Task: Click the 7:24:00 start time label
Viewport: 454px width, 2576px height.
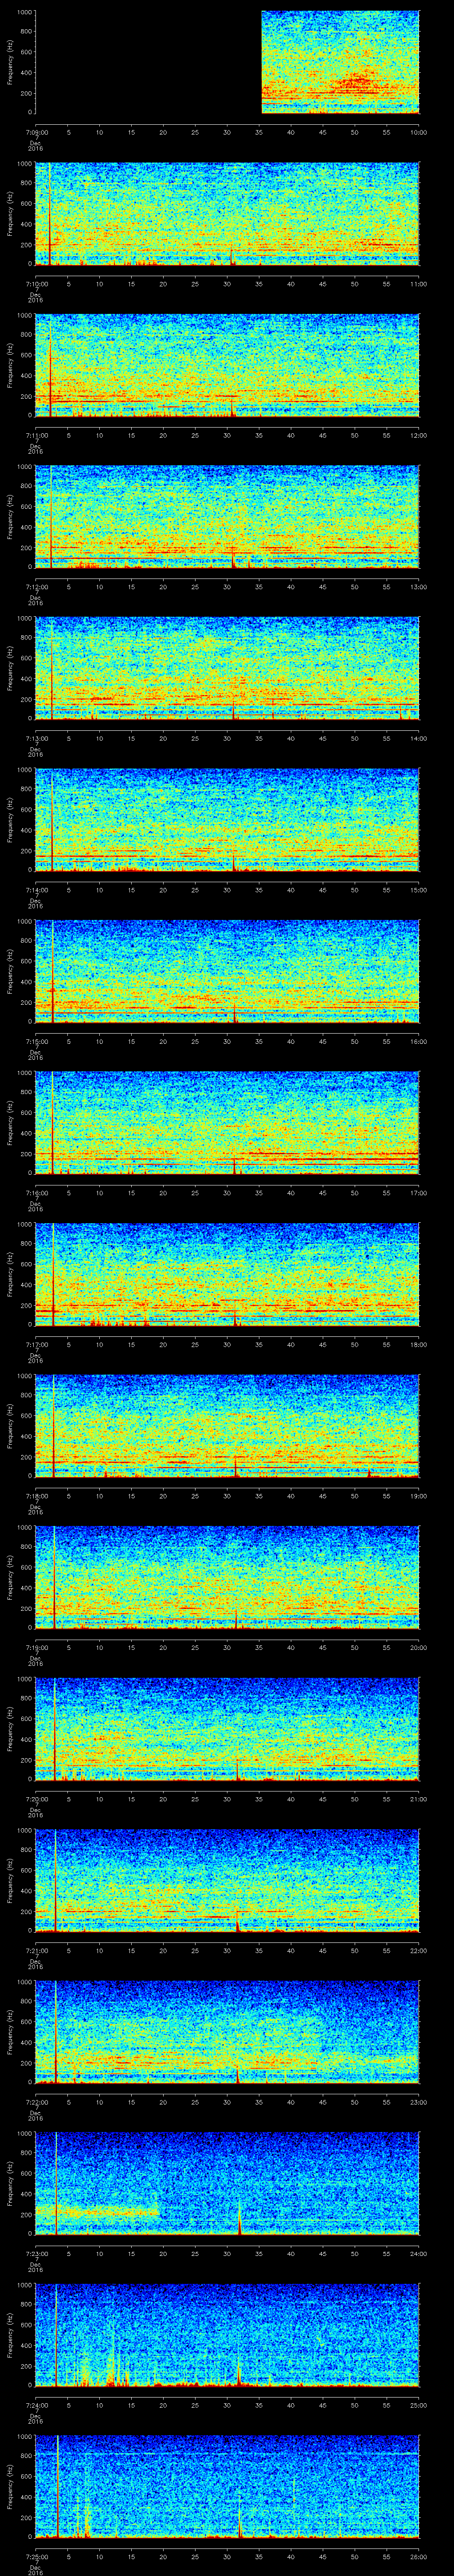Action: (36, 2405)
